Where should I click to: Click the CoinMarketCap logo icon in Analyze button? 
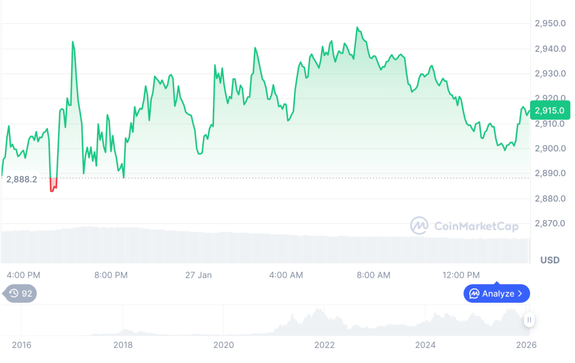(x=474, y=293)
